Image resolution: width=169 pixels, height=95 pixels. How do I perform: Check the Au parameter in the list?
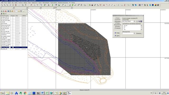(x=123, y=27)
